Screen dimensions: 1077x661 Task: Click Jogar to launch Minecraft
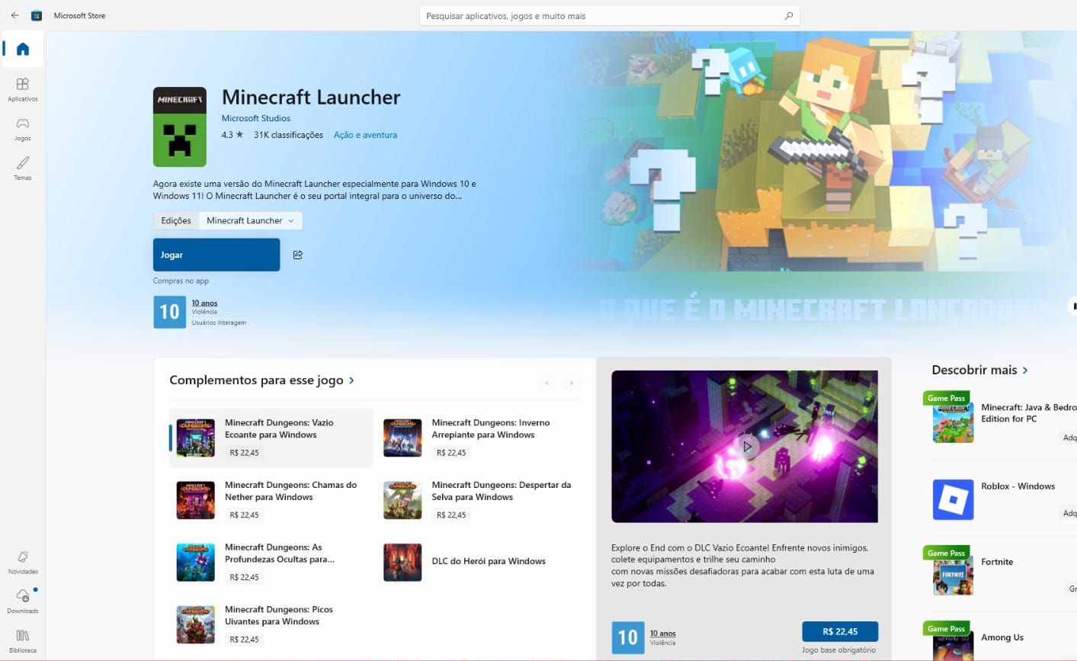(x=216, y=255)
